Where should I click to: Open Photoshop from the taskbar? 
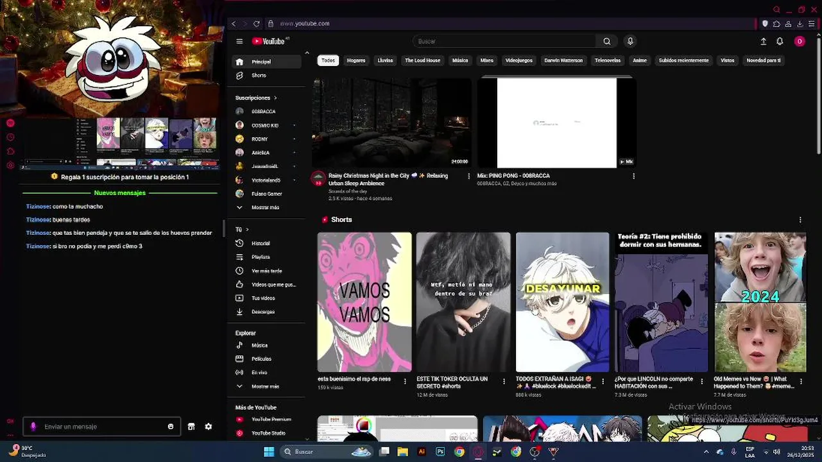[x=440, y=452]
